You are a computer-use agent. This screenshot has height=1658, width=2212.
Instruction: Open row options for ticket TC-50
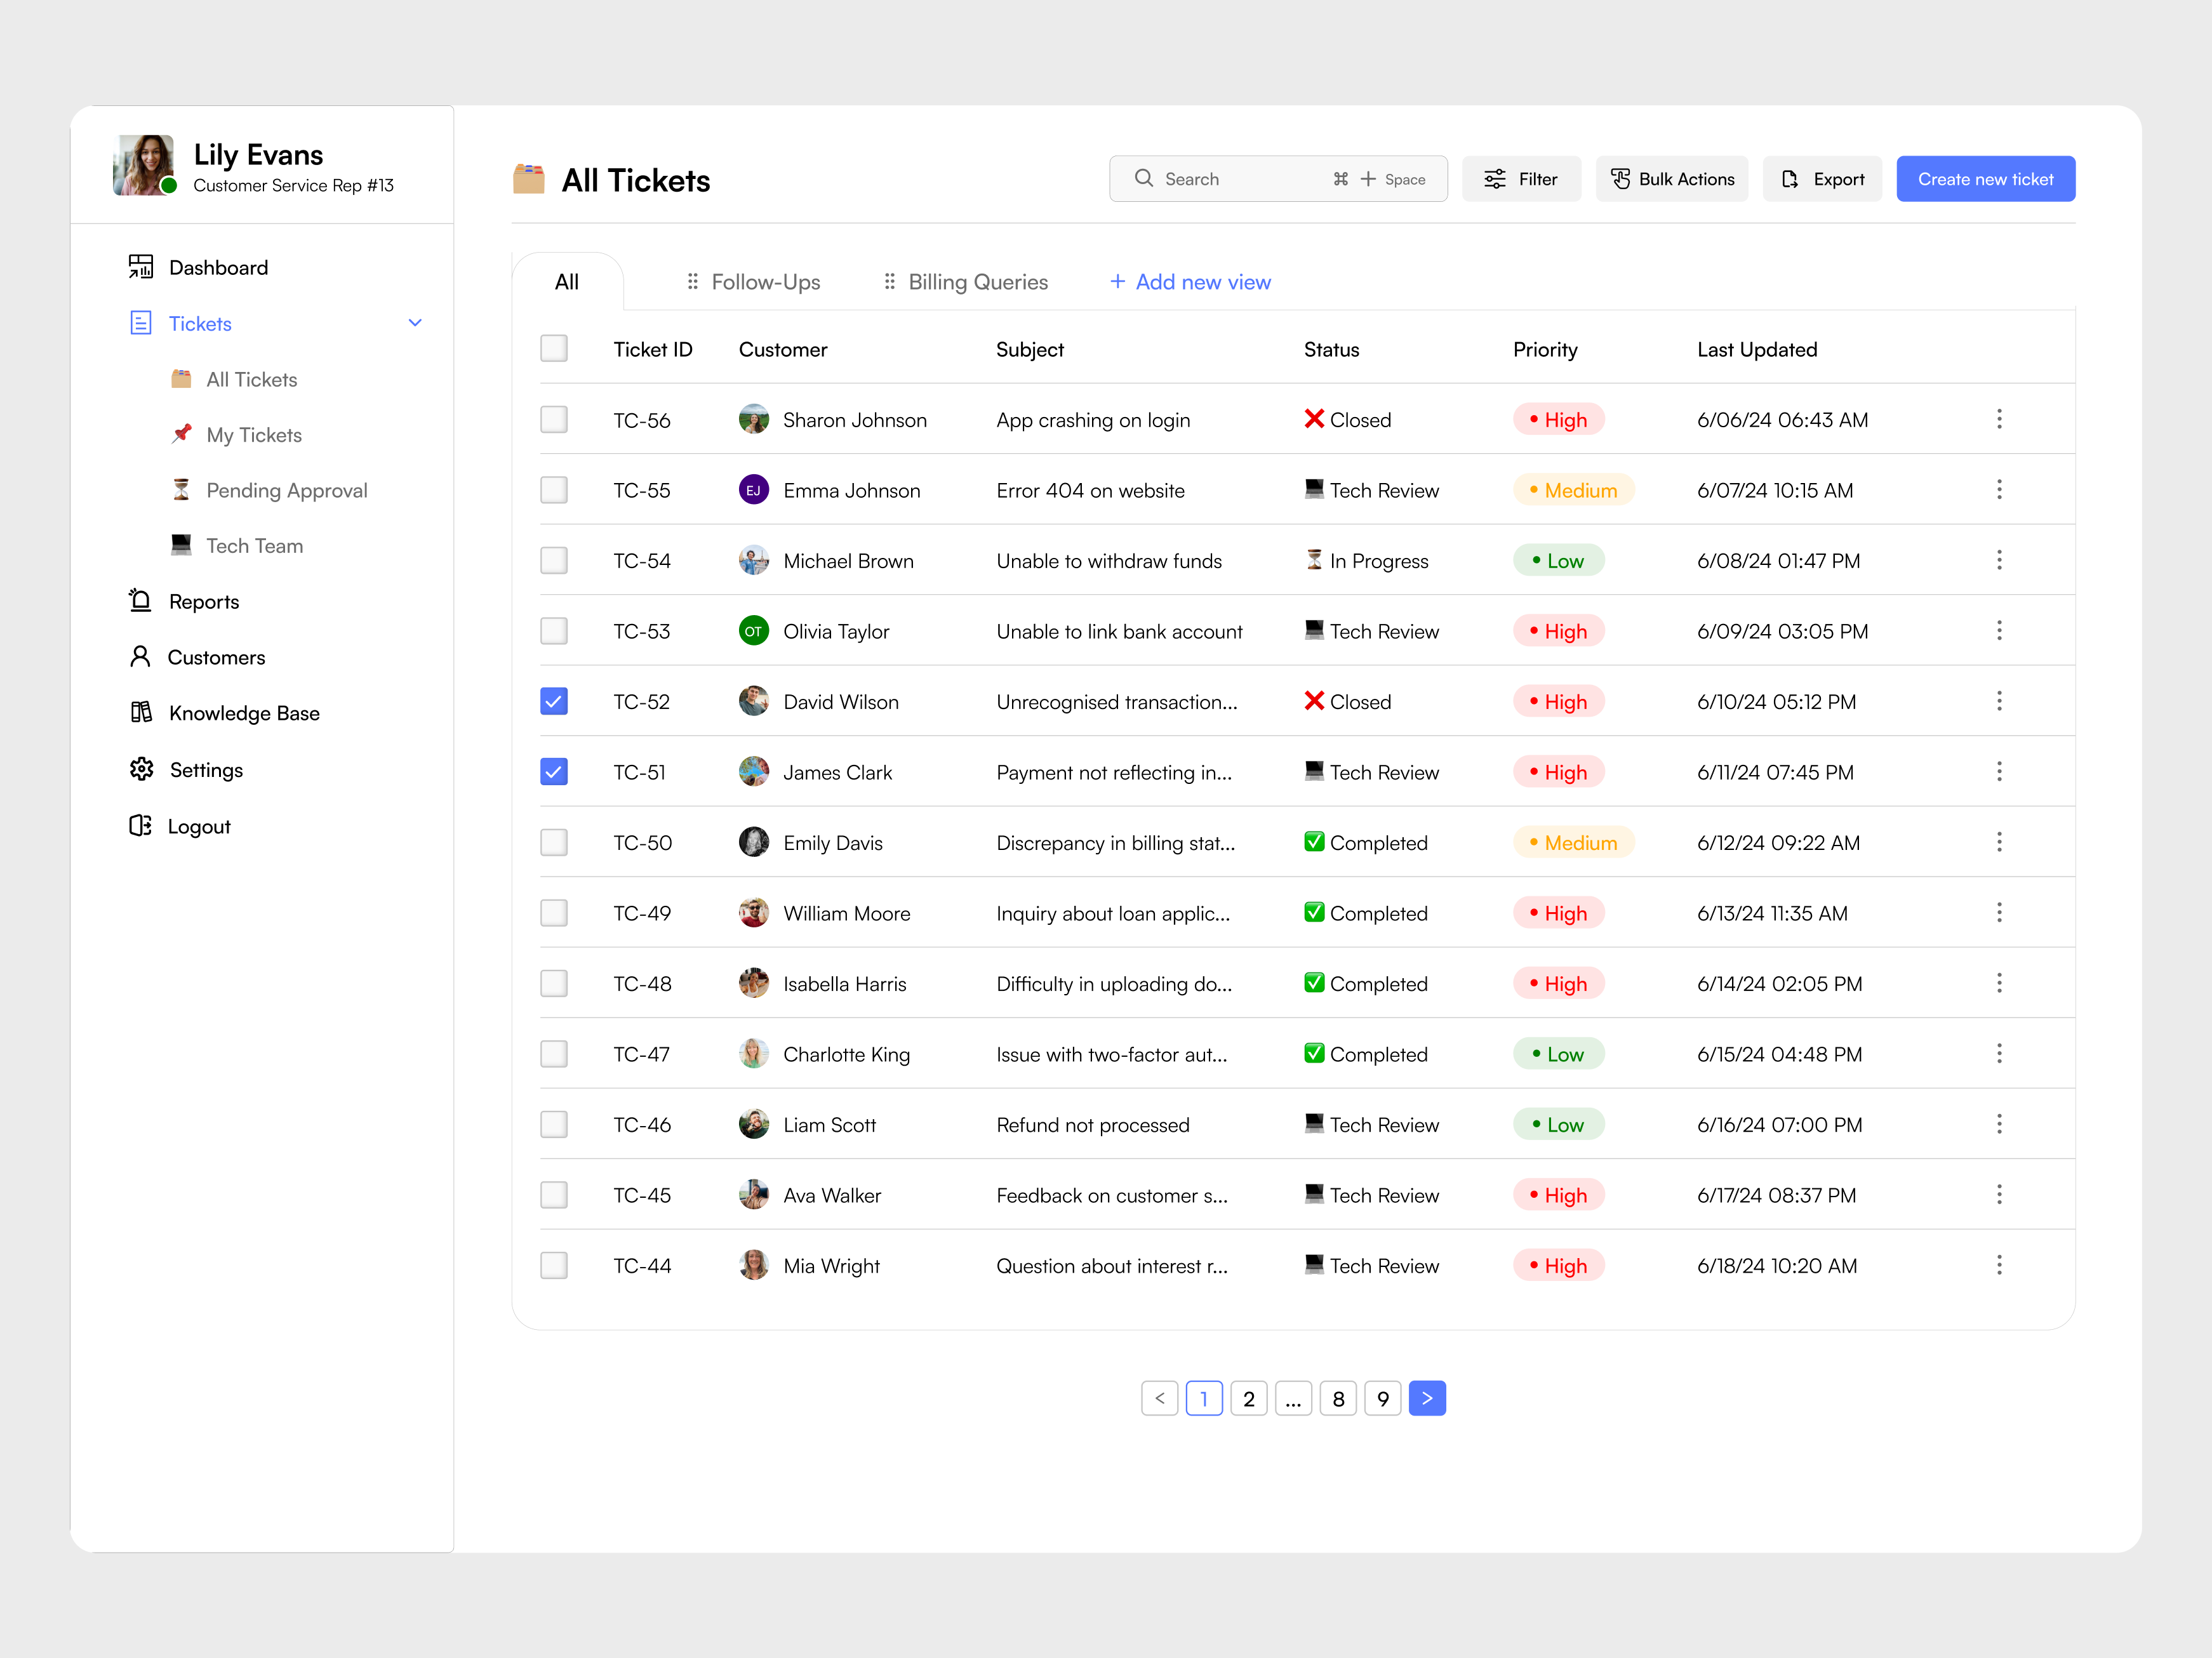click(2000, 842)
